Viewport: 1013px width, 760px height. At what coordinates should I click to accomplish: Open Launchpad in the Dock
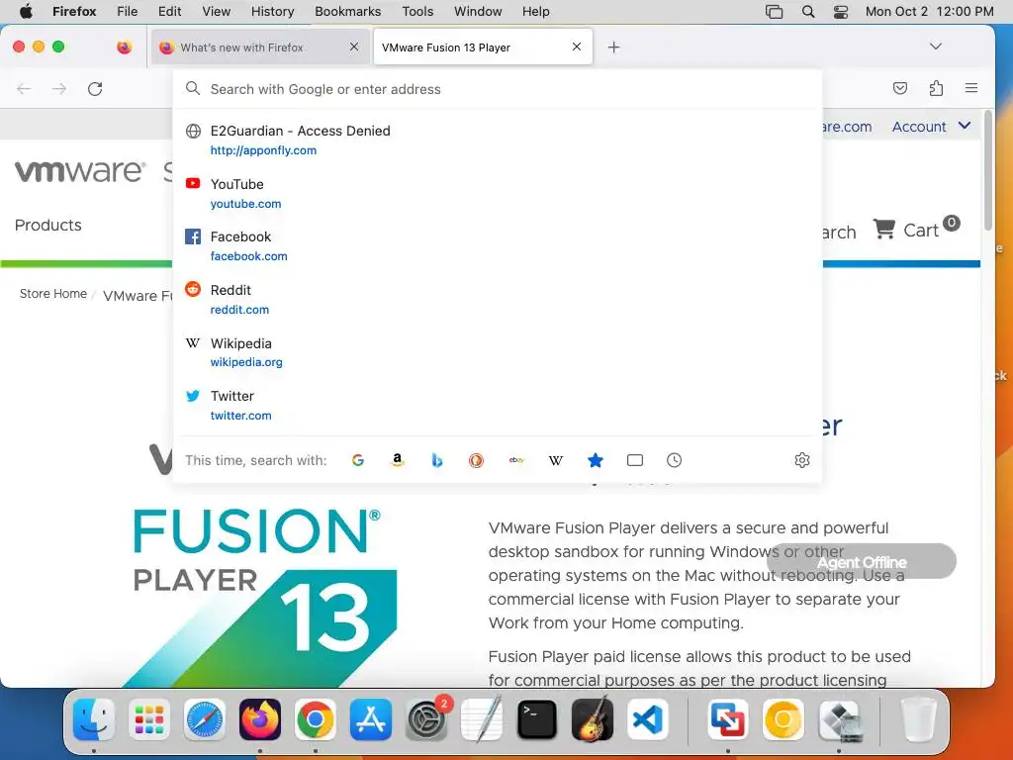pos(149,718)
